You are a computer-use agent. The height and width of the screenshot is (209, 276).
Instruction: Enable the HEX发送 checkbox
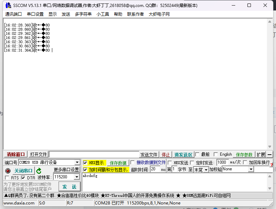pos(170,163)
